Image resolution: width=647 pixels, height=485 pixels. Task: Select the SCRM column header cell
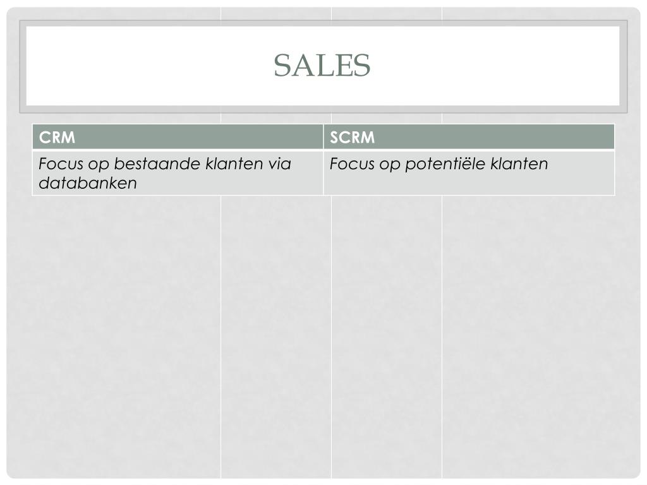click(469, 136)
